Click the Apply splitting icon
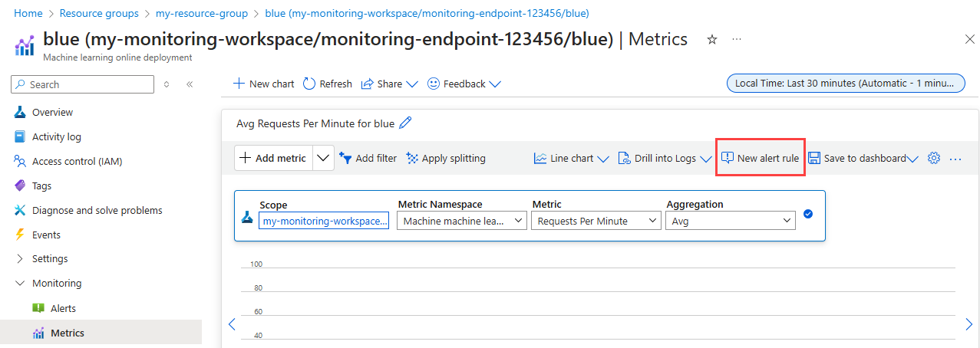980x348 pixels. coord(413,158)
